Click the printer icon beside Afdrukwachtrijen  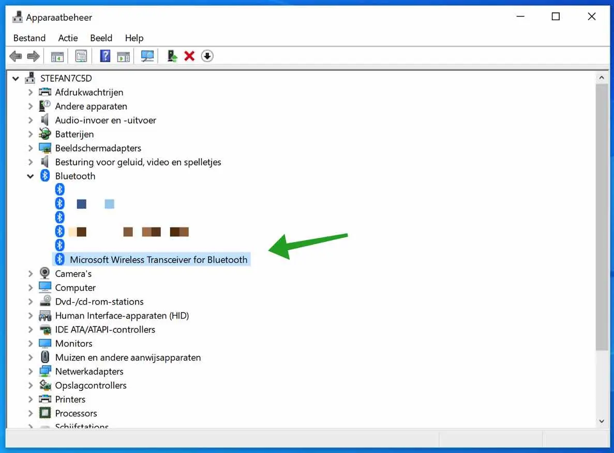click(x=45, y=92)
